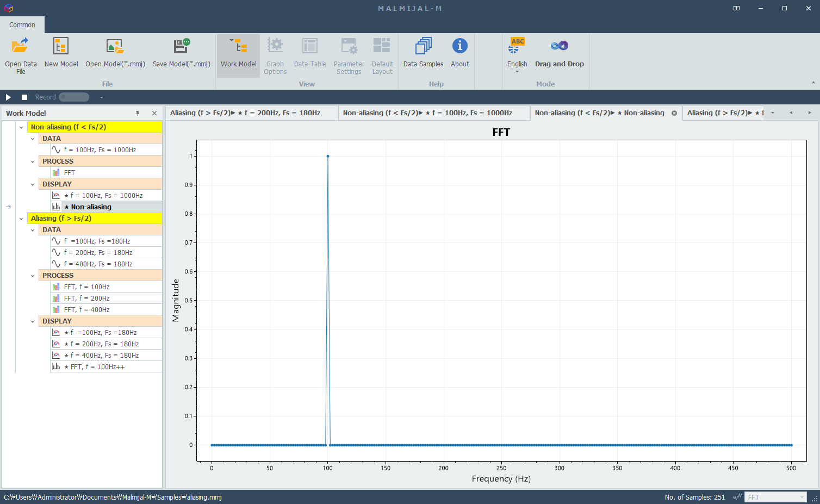Screen dimensions: 820x504
Task: Select the FFT process under Non-aliasing
Action: click(x=106, y=172)
